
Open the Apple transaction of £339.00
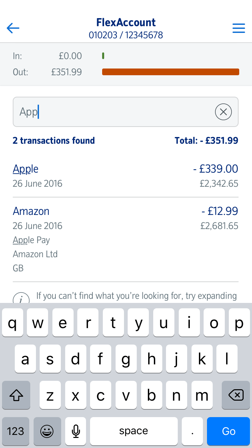click(125, 176)
